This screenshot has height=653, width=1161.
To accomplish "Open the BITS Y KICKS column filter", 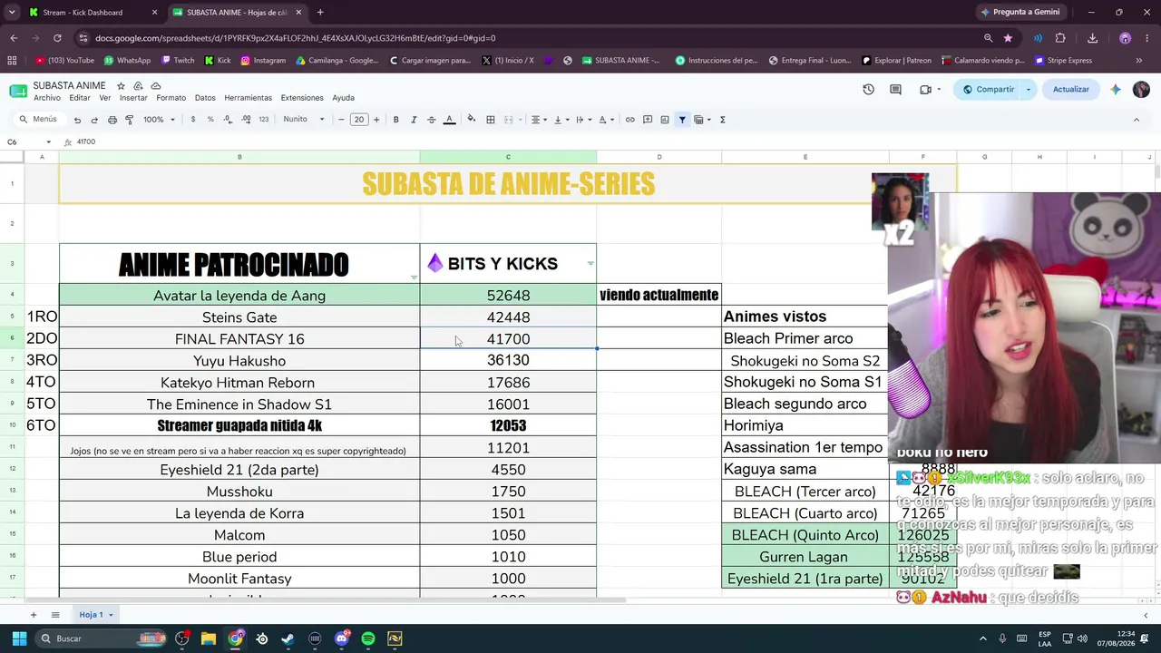I will tap(590, 264).
